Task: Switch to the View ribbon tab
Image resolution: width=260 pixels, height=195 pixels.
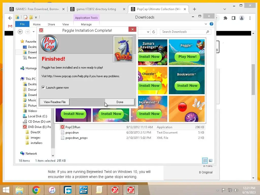Action: click(66, 24)
